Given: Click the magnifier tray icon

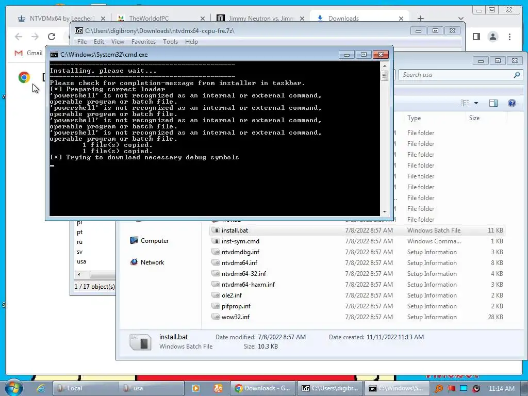Looking at the screenshot, I should (438, 388).
